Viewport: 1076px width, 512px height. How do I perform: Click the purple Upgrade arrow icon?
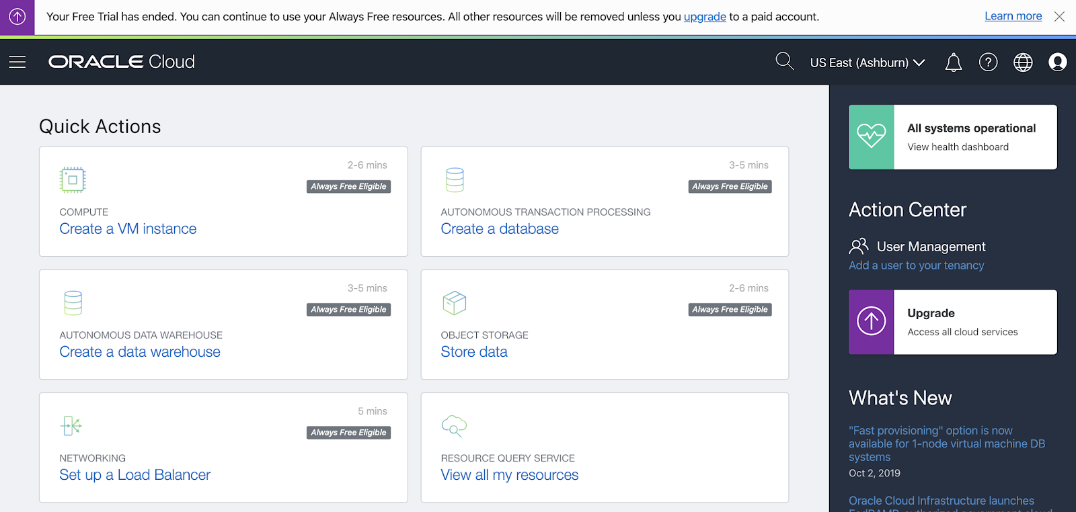point(872,322)
